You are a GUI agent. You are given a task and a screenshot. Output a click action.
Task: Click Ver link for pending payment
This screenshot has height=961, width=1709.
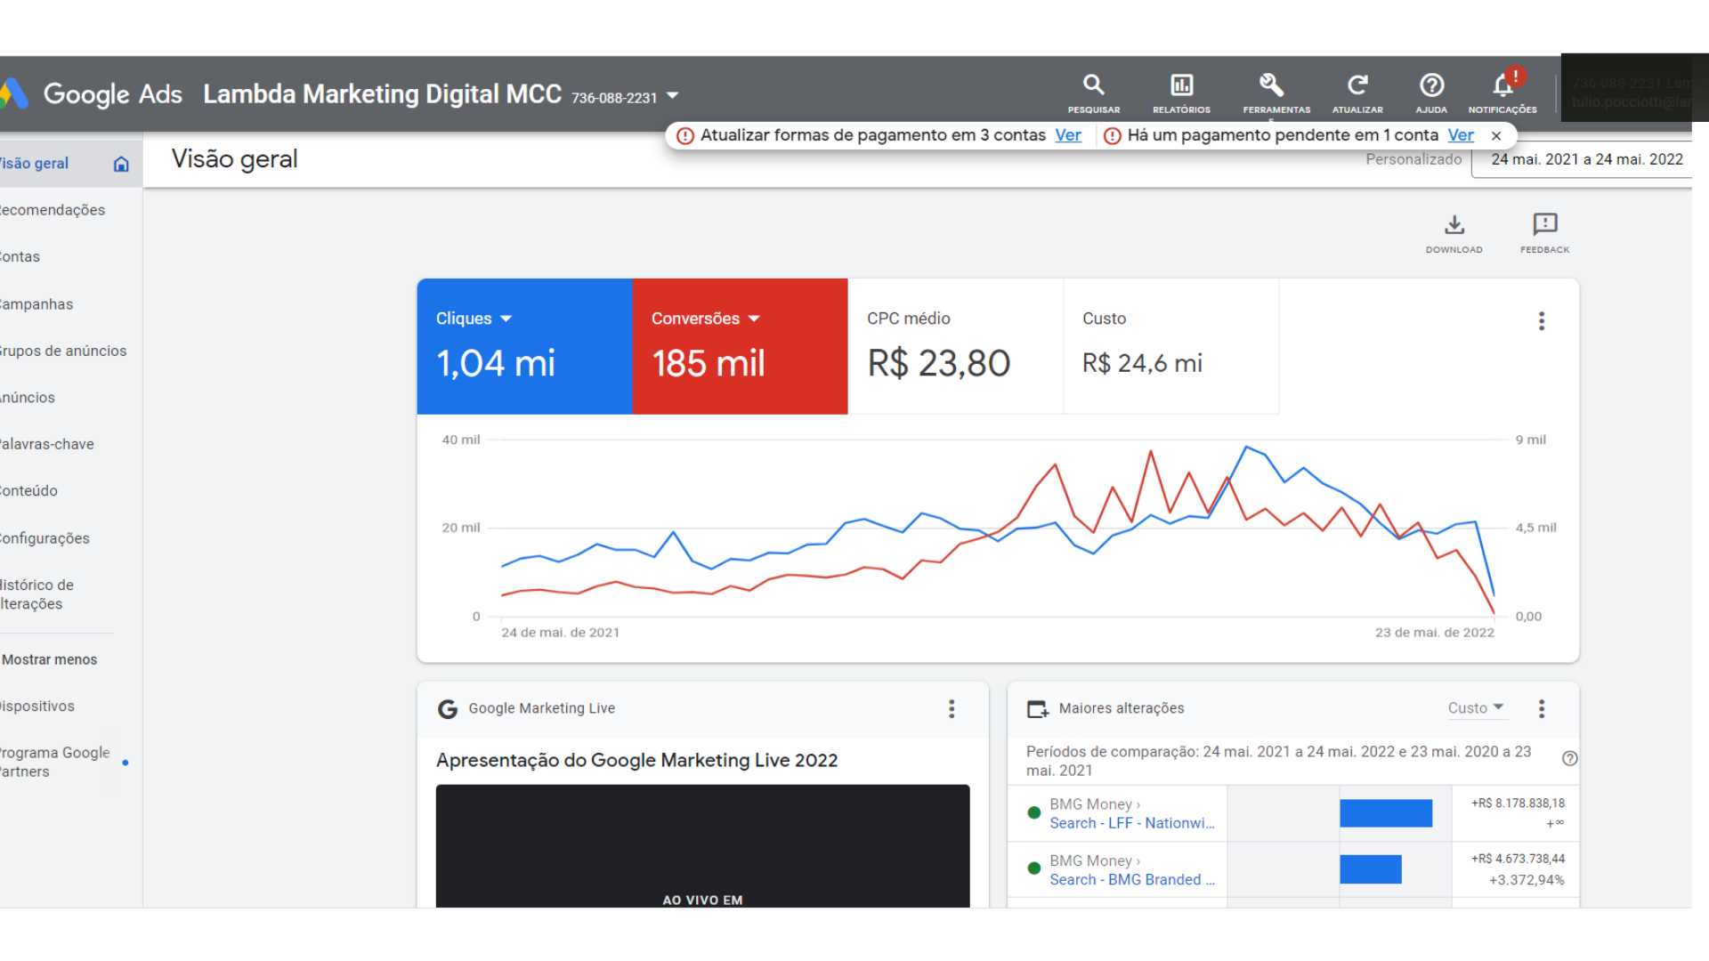coord(1461,135)
